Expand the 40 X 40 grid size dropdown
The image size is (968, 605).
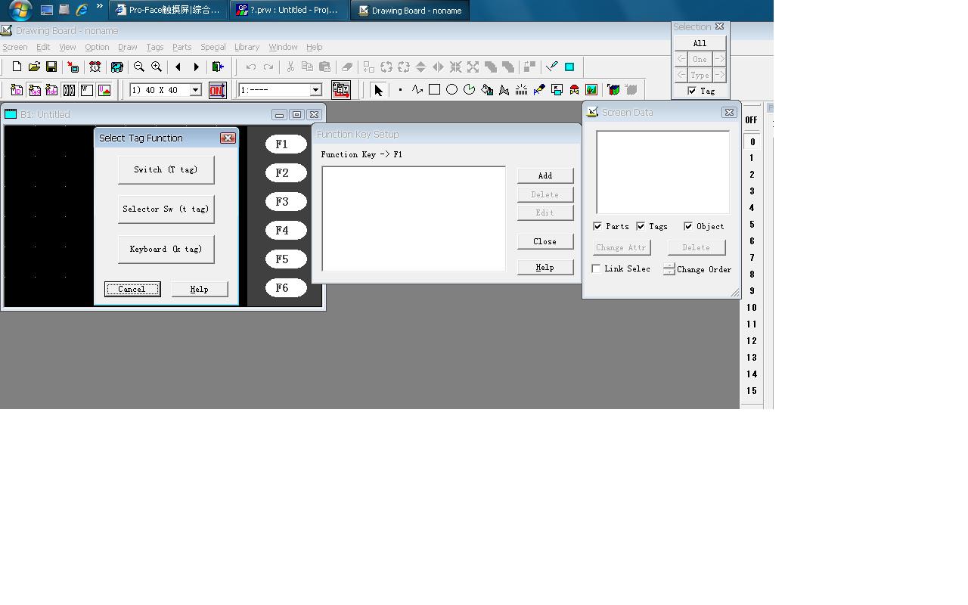(x=195, y=90)
